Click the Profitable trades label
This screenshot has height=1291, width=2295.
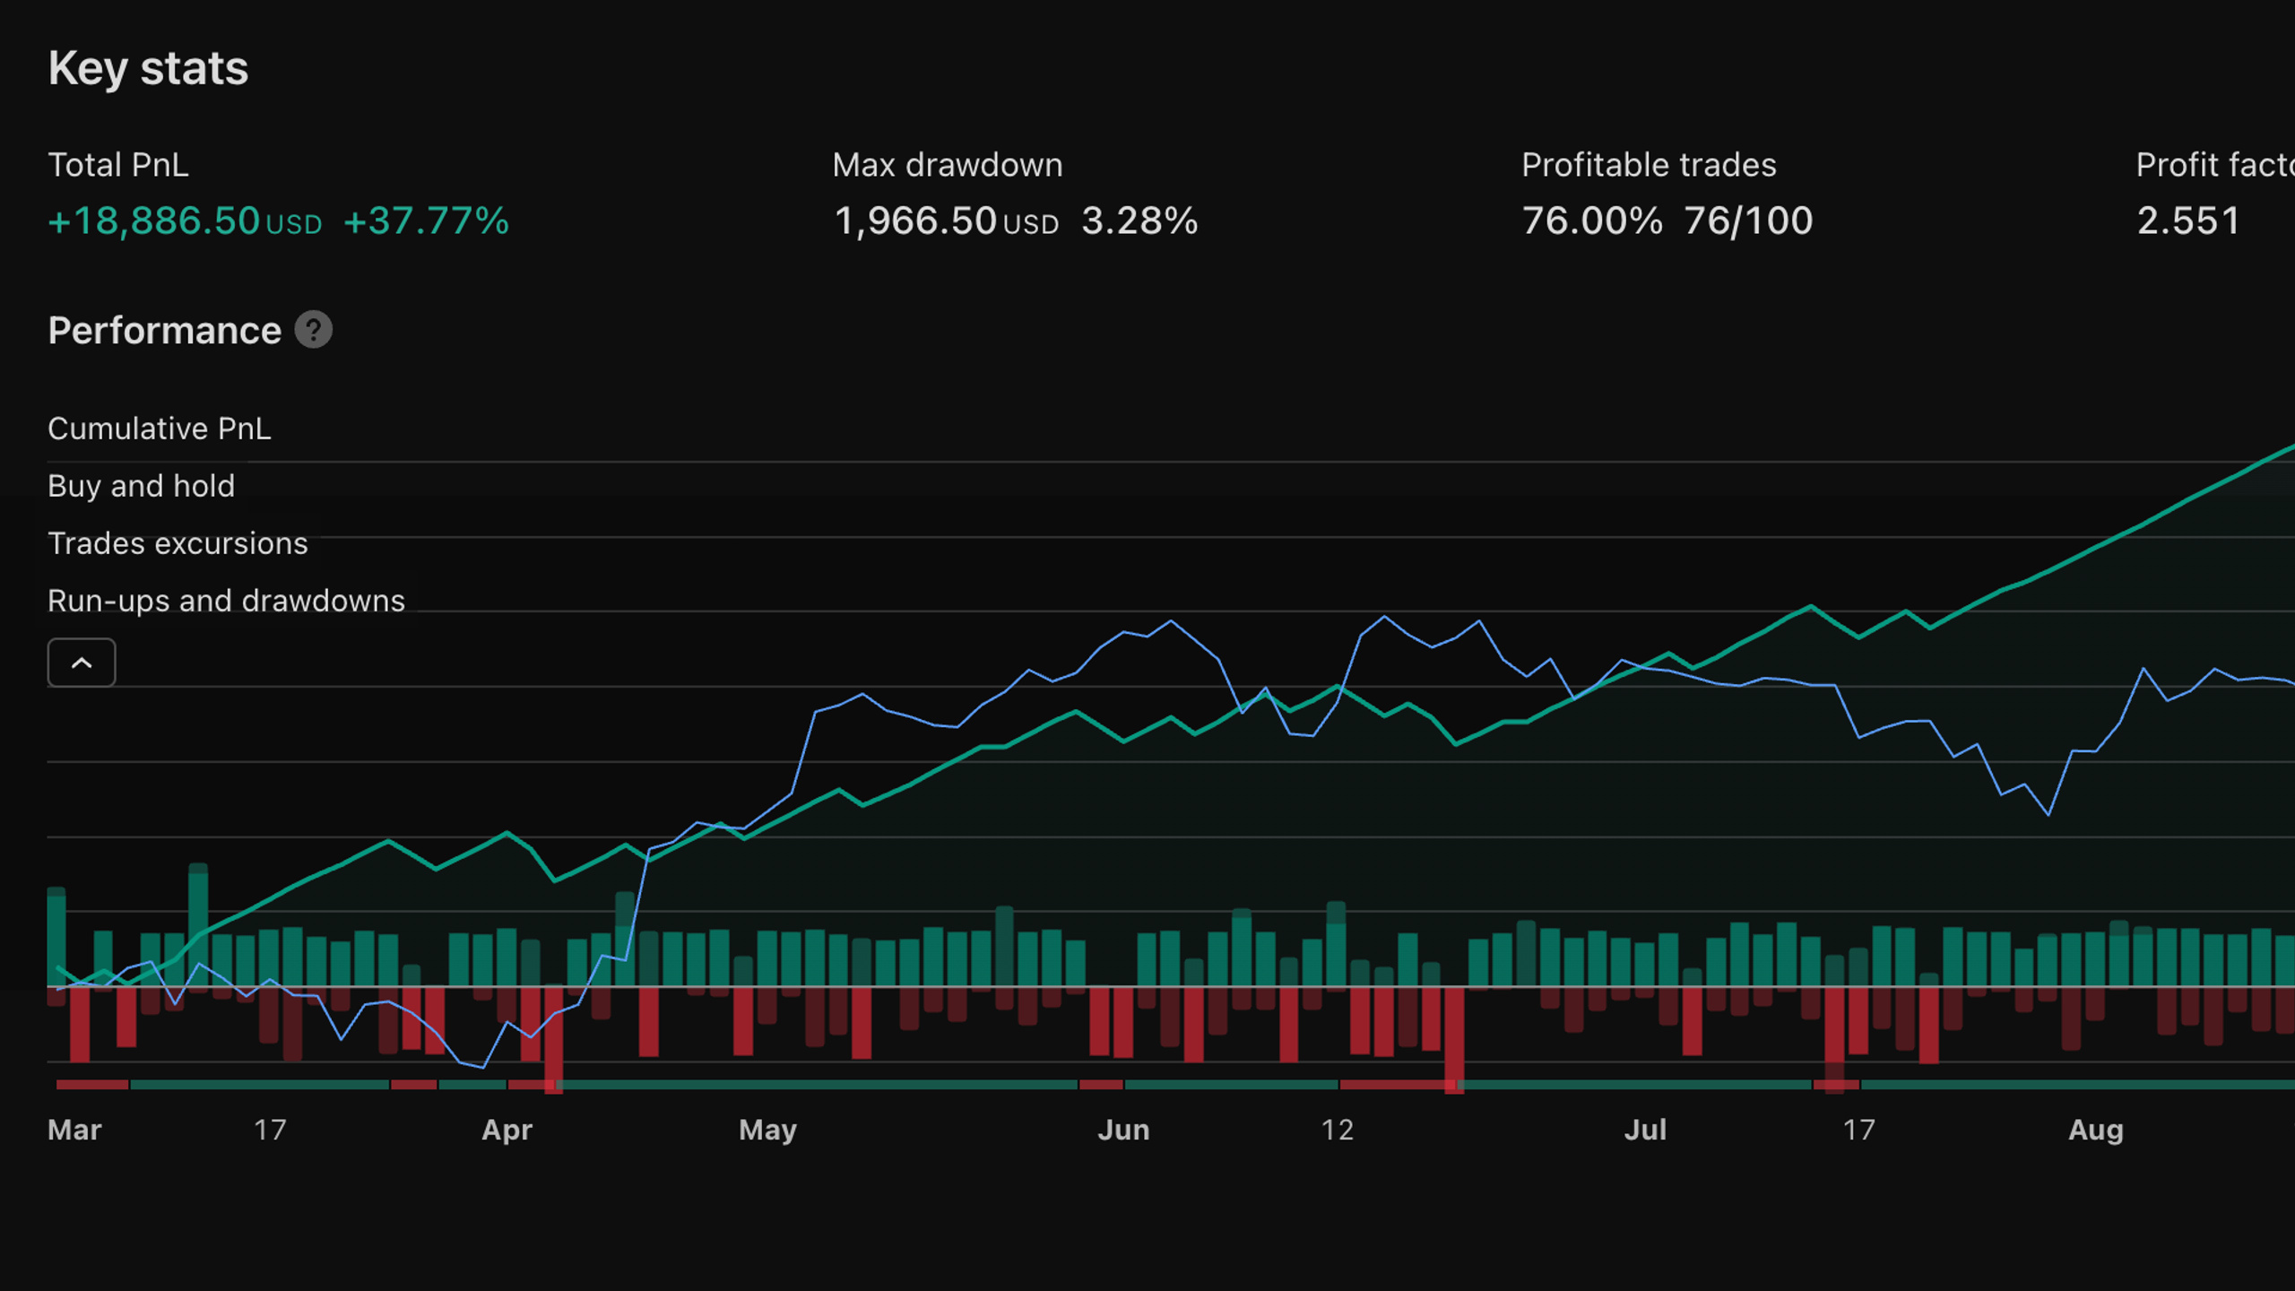tap(1650, 165)
